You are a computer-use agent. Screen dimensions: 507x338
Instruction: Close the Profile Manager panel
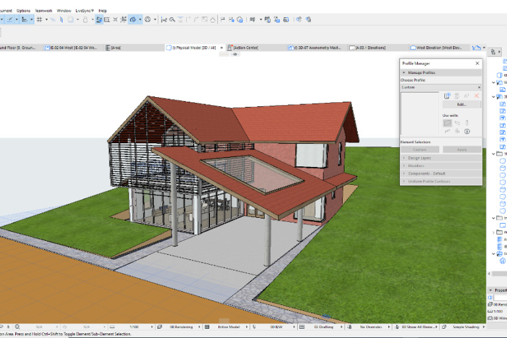477,63
